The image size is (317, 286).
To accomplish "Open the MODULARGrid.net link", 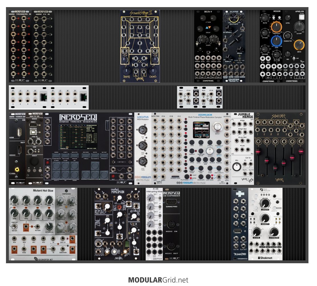I will pyautogui.click(x=158, y=280).
